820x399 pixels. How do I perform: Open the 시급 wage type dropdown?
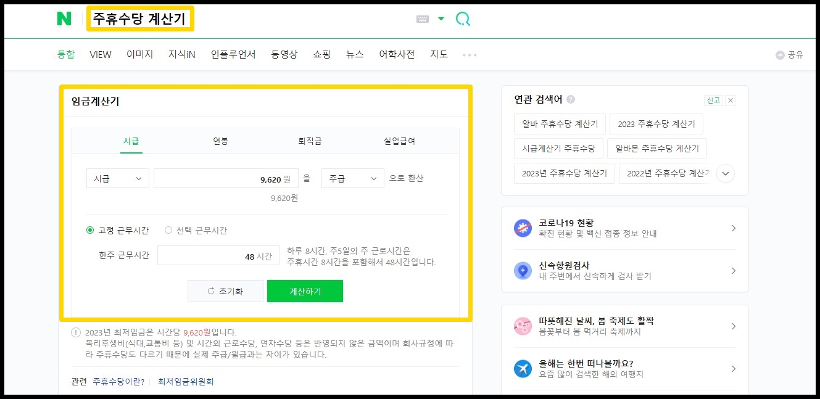(118, 178)
